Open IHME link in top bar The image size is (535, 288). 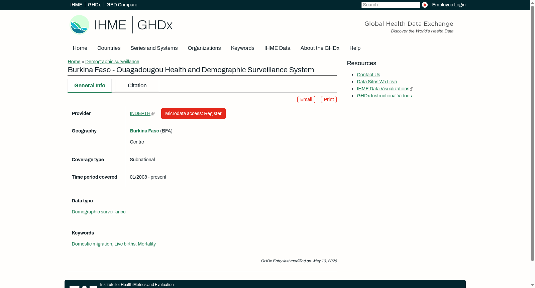pos(76,5)
